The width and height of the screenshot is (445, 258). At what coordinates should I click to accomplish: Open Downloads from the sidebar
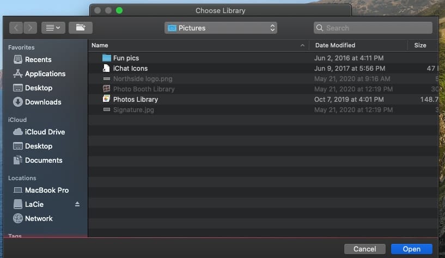point(42,102)
